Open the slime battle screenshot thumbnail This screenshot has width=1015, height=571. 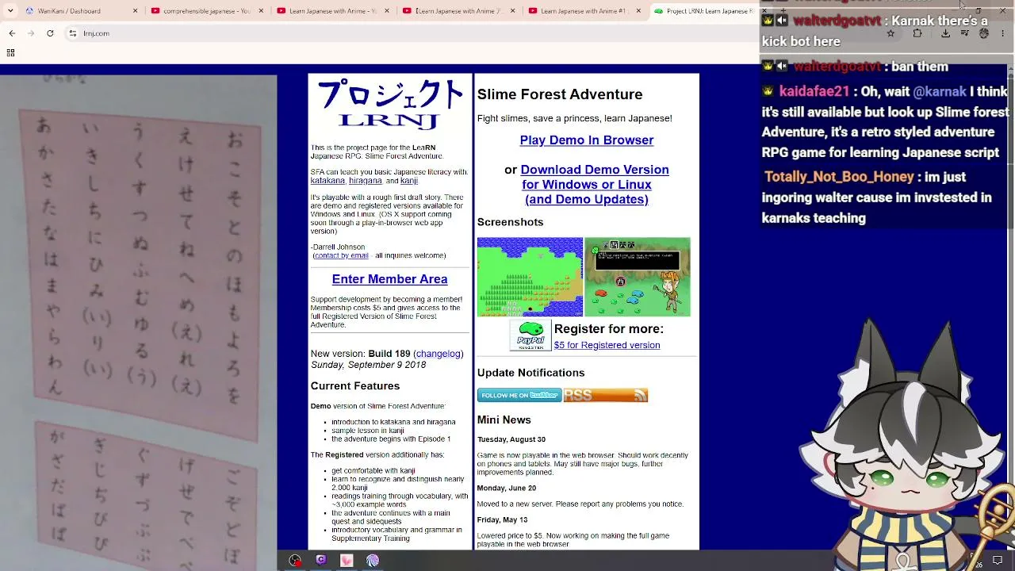pyautogui.click(x=638, y=277)
